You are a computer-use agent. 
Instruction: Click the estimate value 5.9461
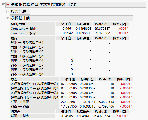pos(68,29)
